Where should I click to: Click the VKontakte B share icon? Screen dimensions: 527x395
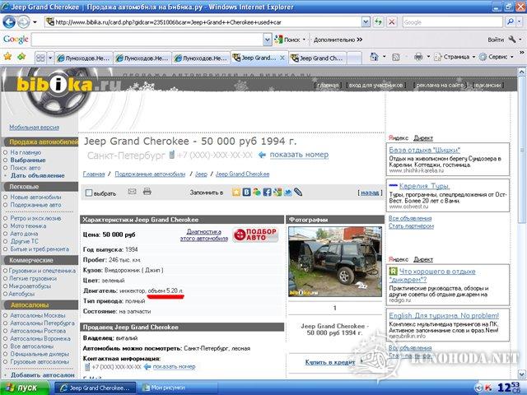tap(246, 192)
